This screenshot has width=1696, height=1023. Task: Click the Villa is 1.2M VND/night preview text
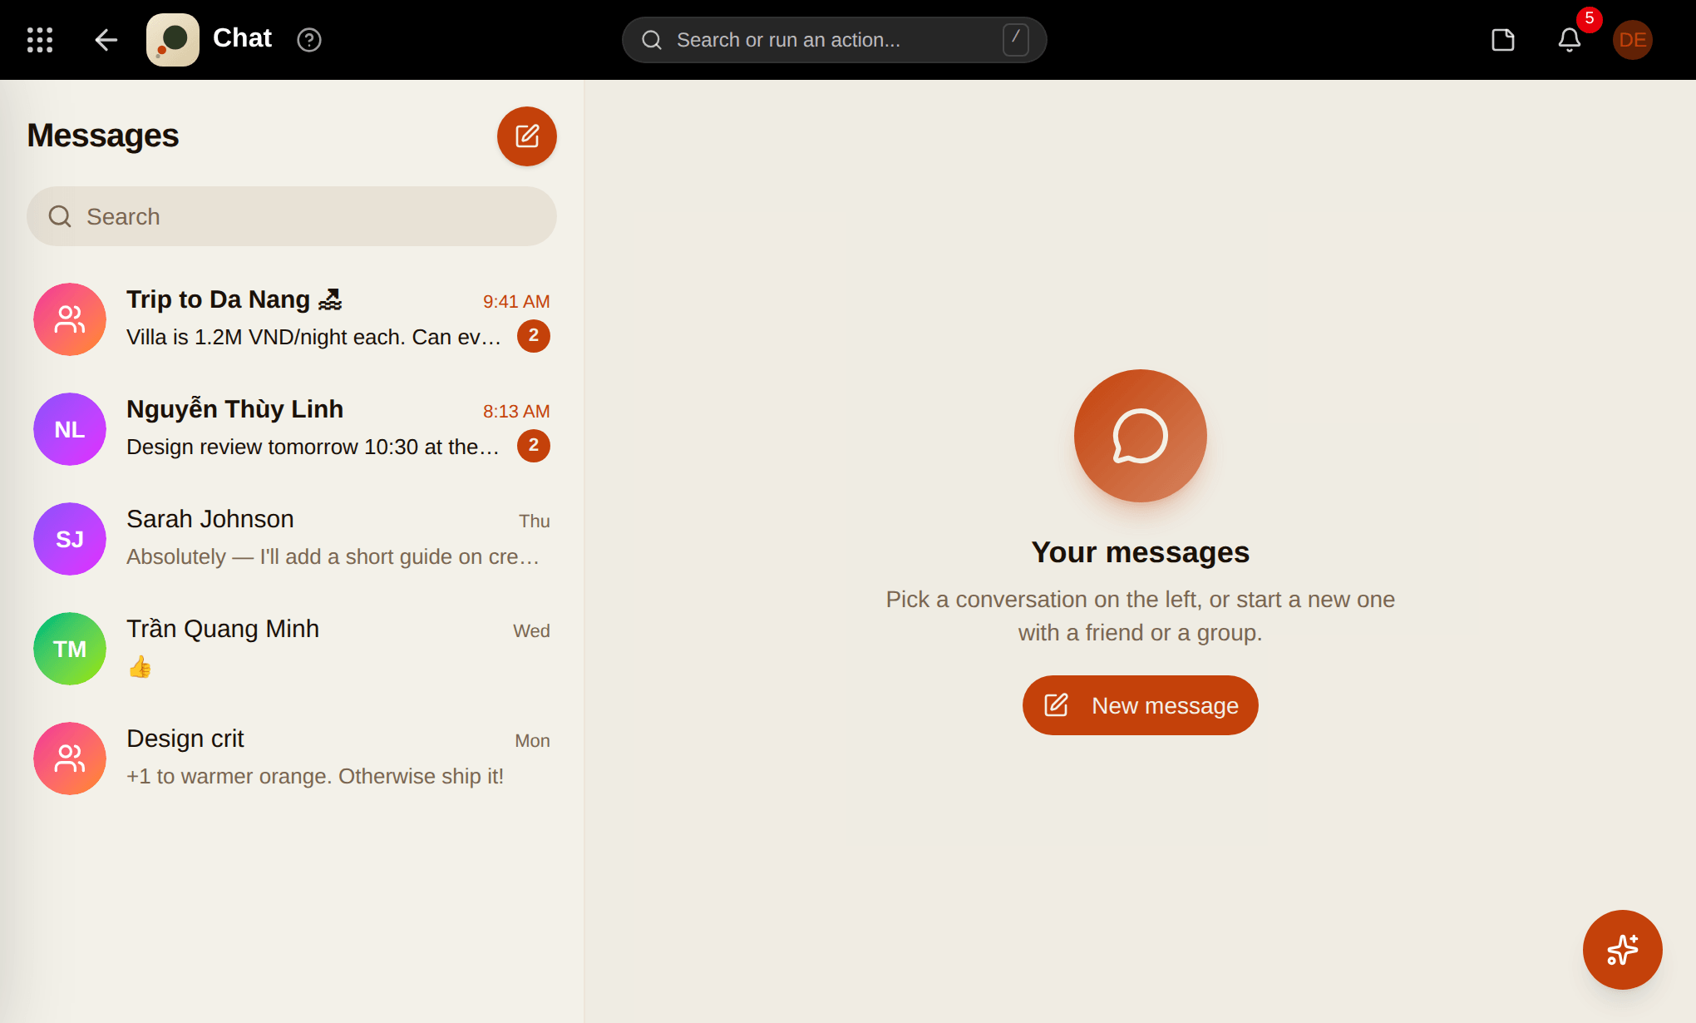click(x=314, y=337)
